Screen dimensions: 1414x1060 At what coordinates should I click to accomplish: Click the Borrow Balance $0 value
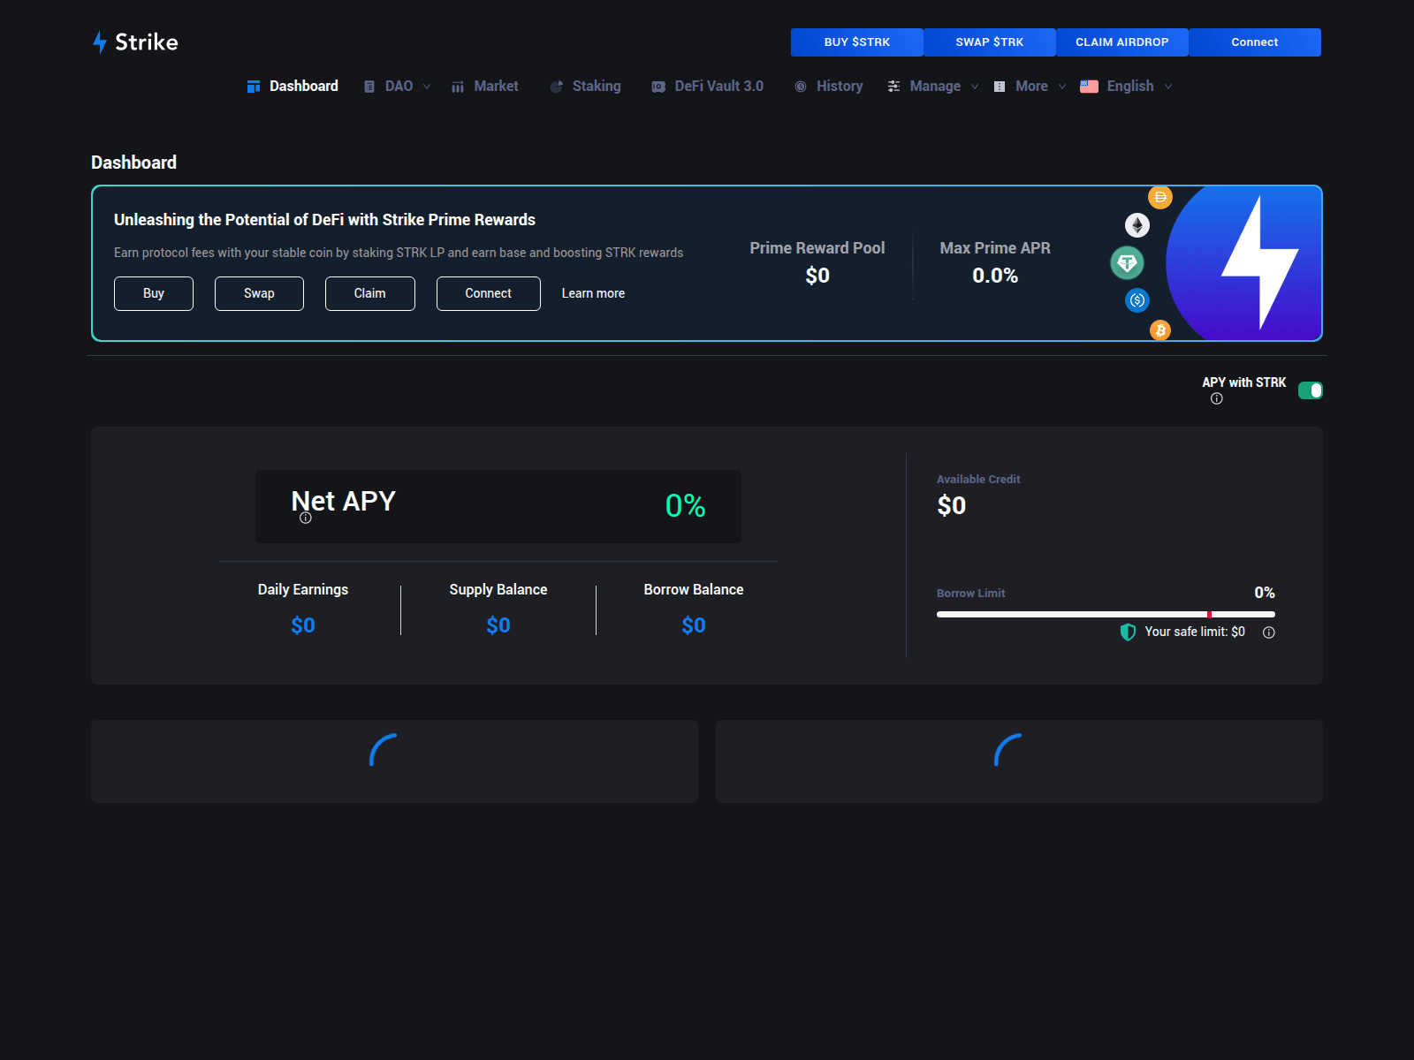[694, 625]
